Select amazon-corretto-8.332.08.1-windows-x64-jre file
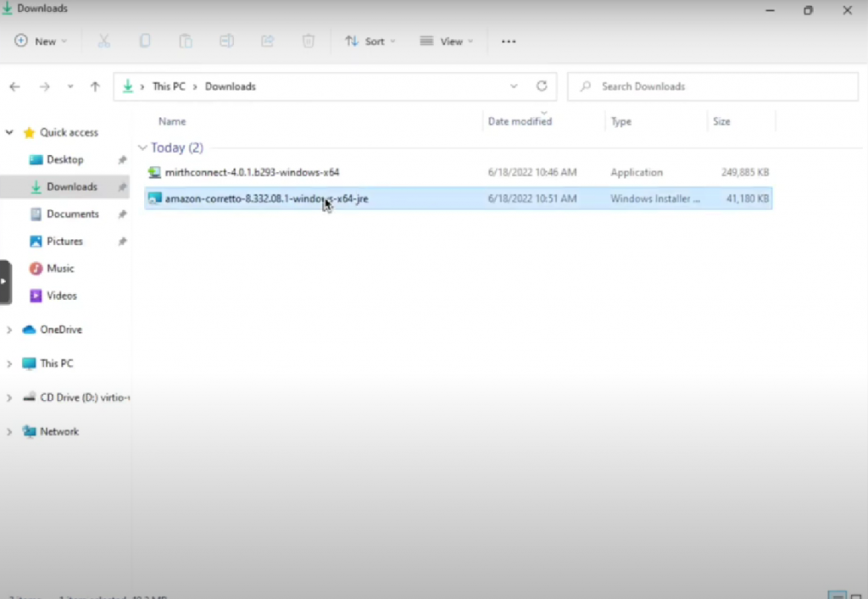 coord(458,198)
